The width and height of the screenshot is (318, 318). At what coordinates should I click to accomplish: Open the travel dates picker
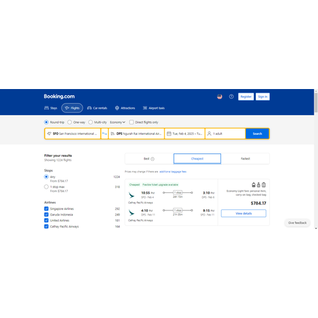184,134
